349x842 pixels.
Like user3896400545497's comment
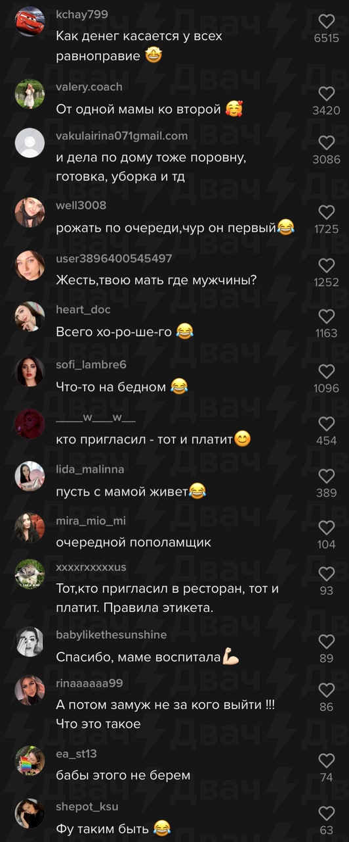coord(326,265)
